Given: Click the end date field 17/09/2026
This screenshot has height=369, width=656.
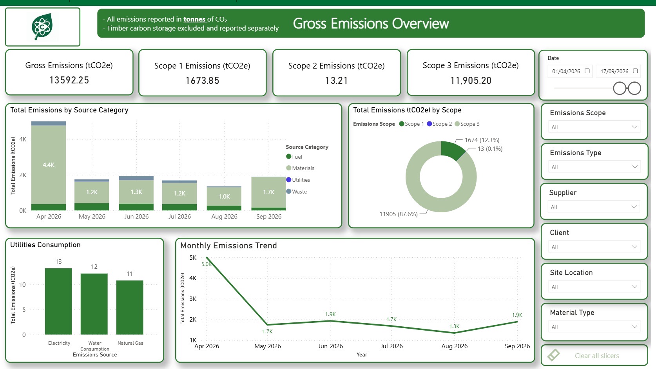Looking at the screenshot, I should pos(618,71).
